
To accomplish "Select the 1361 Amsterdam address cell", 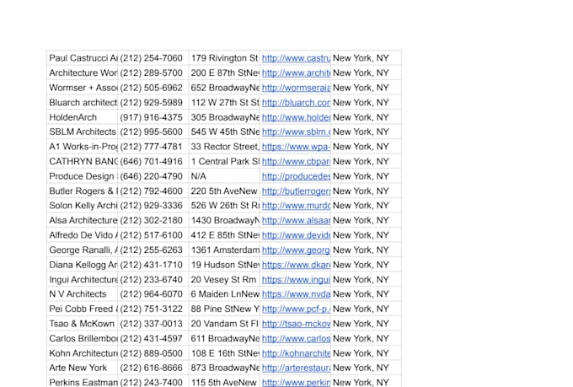I will pyautogui.click(x=224, y=250).
